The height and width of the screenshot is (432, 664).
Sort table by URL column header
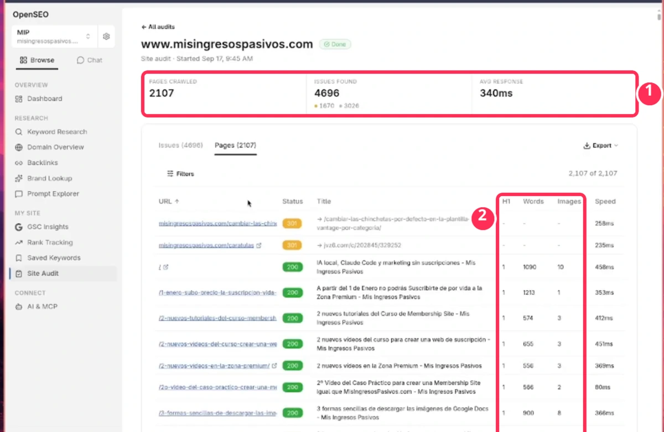169,202
